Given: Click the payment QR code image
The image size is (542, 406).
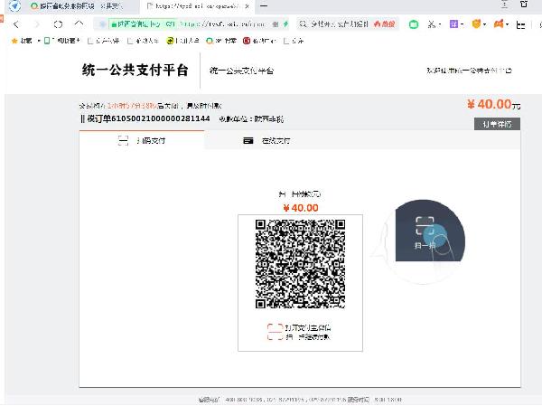Looking at the screenshot, I should pyautogui.click(x=301, y=263).
